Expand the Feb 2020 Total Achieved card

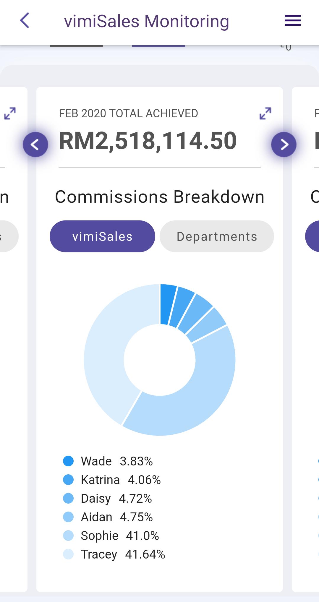click(265, 113)
